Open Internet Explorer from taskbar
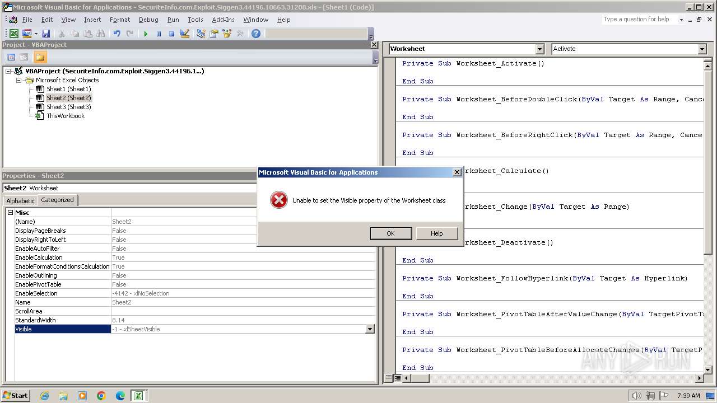This screenshot has width=717, height=403. point(44,396)
